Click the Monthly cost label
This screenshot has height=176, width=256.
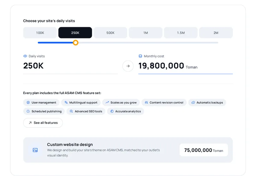click(x=154, y=56)
